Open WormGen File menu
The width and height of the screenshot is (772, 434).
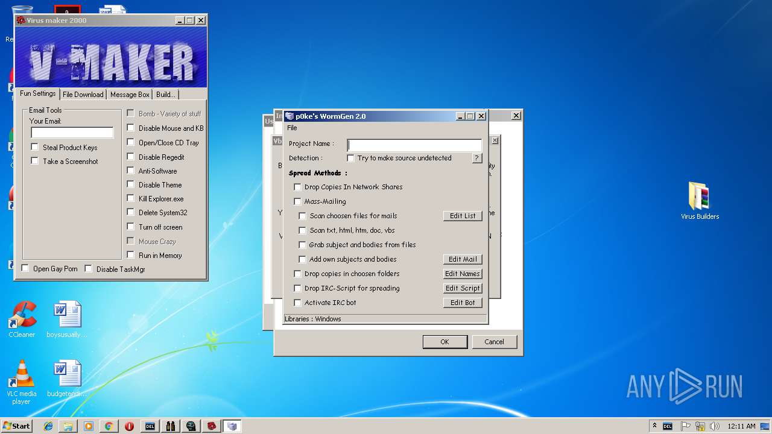(292, 128)
